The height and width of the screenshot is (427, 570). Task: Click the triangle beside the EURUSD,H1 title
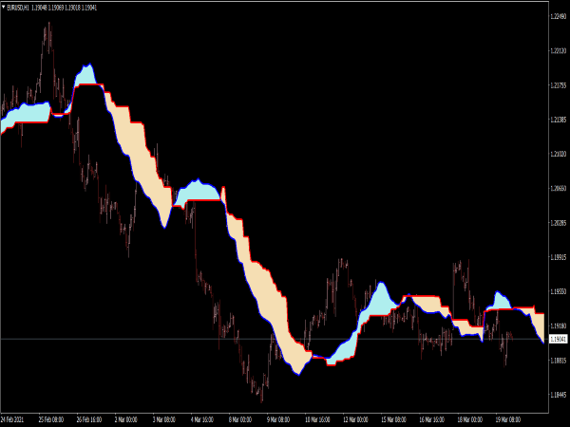point(3,5)
